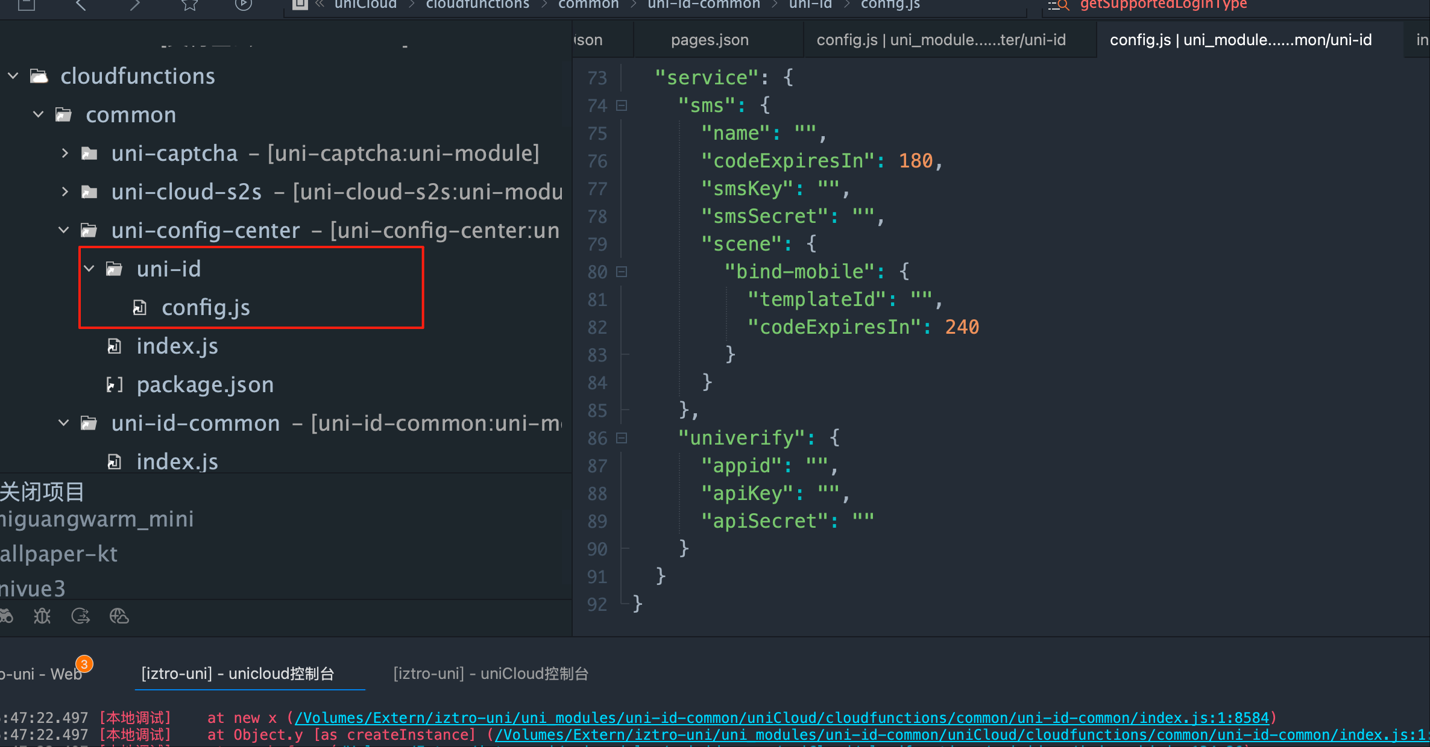Click the breadcrumb file icon before uniCloud
The image size is (1430, 747).
pyautogui.click(x=300, y=5)
